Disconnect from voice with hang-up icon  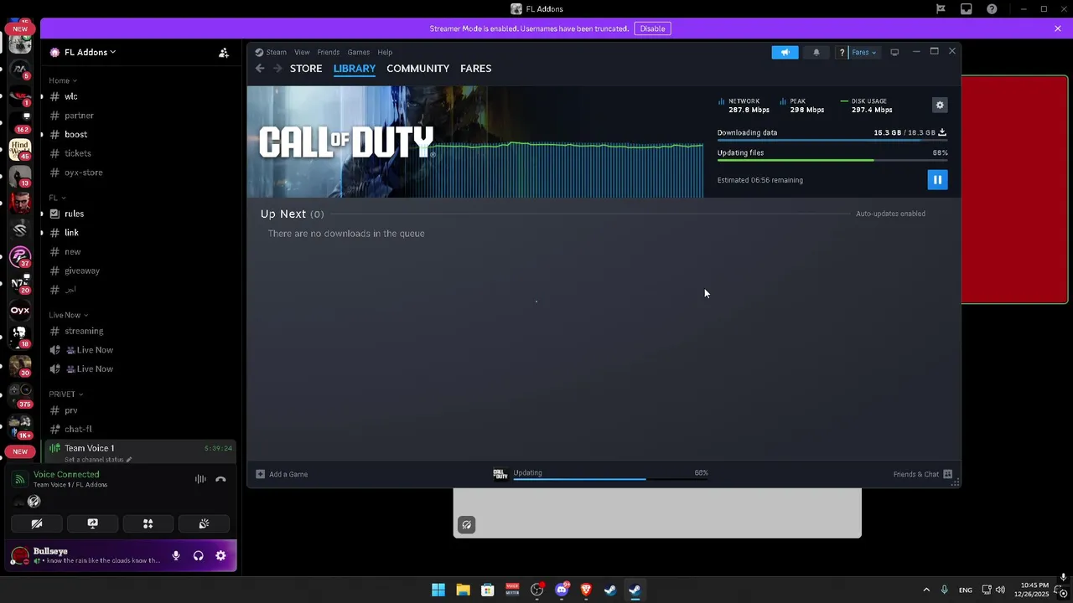[x=220, y=479]
